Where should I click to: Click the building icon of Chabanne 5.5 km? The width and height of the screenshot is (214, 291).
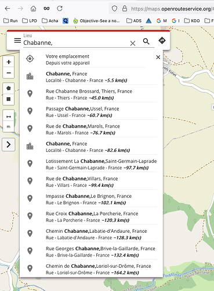point(30,76)
